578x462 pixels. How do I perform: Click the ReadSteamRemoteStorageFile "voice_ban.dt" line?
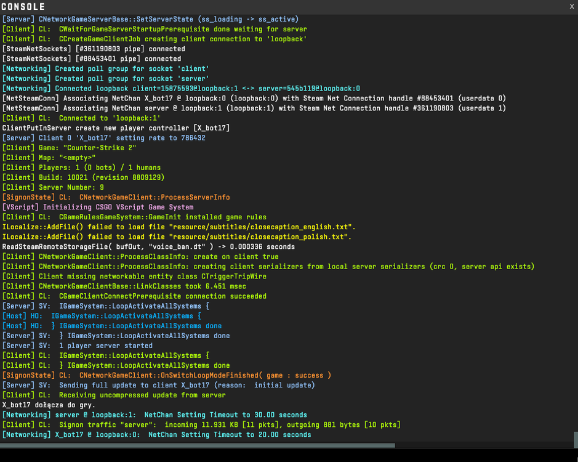point(148,247)
